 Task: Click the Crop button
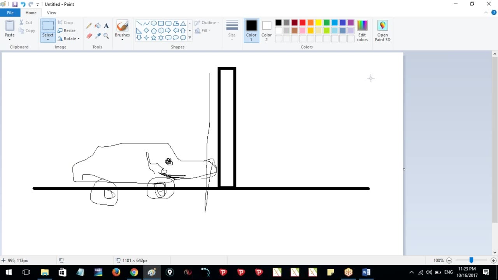65,23
